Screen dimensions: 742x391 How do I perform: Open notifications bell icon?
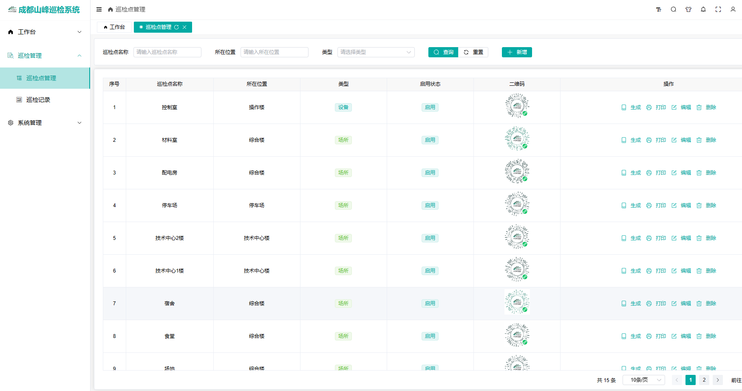click(703, 9)
